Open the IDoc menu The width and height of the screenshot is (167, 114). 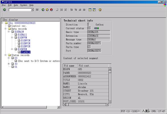[4, 5]
